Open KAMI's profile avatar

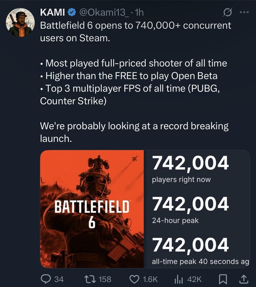(x=20, y=22)
